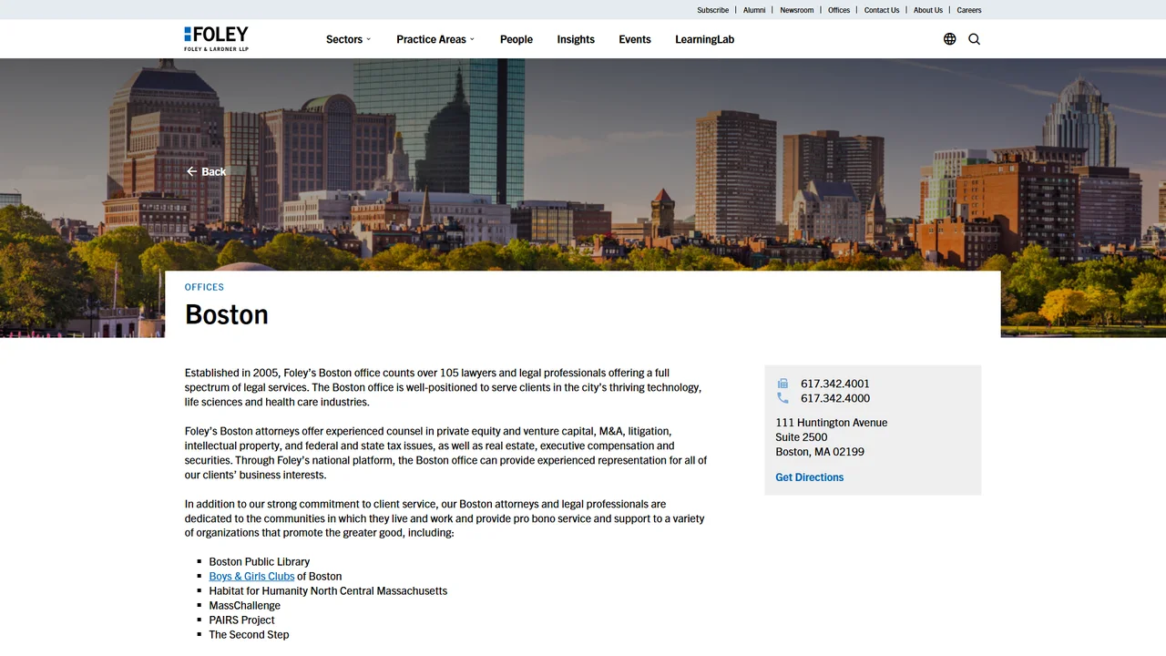Follow the Boys & Girls Clubs link
1166x656 pixels.
tap(251, 576)
